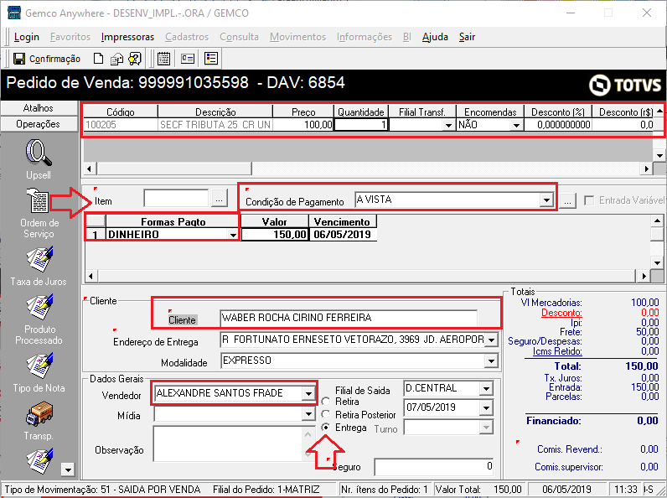
Task: Click the Quantidade cell with value 1
Action: pyautogui.click(x=361, y=125)
